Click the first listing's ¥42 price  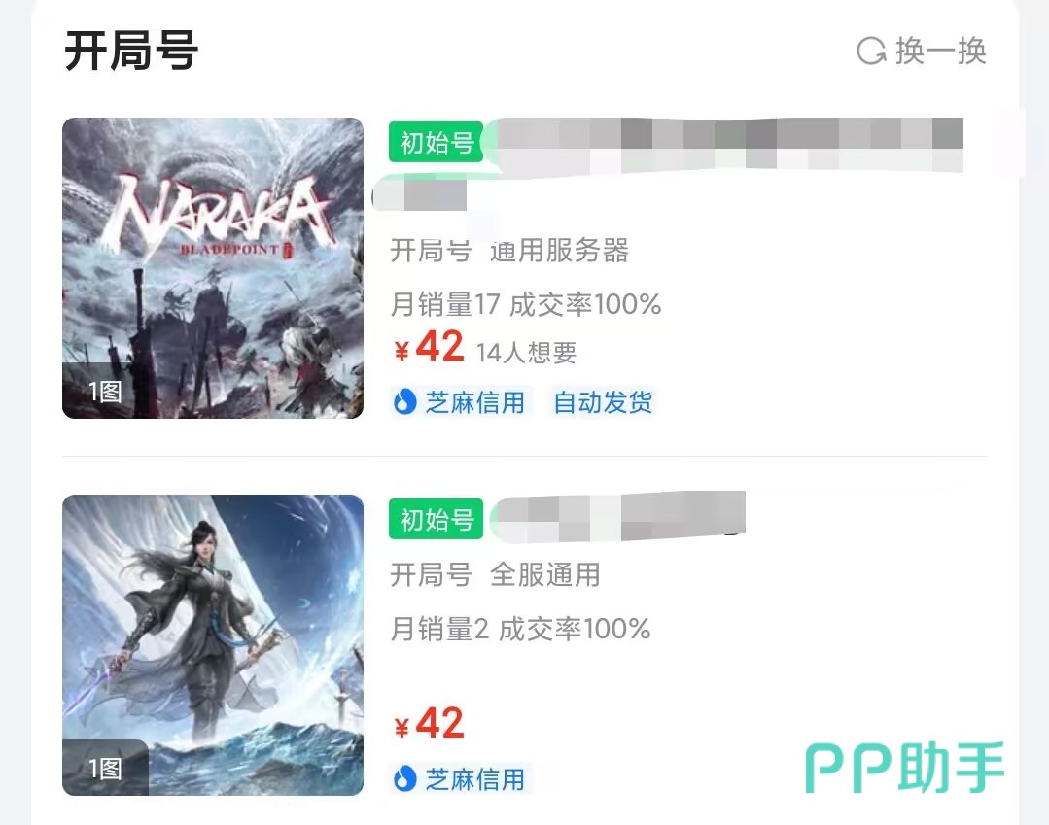429,347
